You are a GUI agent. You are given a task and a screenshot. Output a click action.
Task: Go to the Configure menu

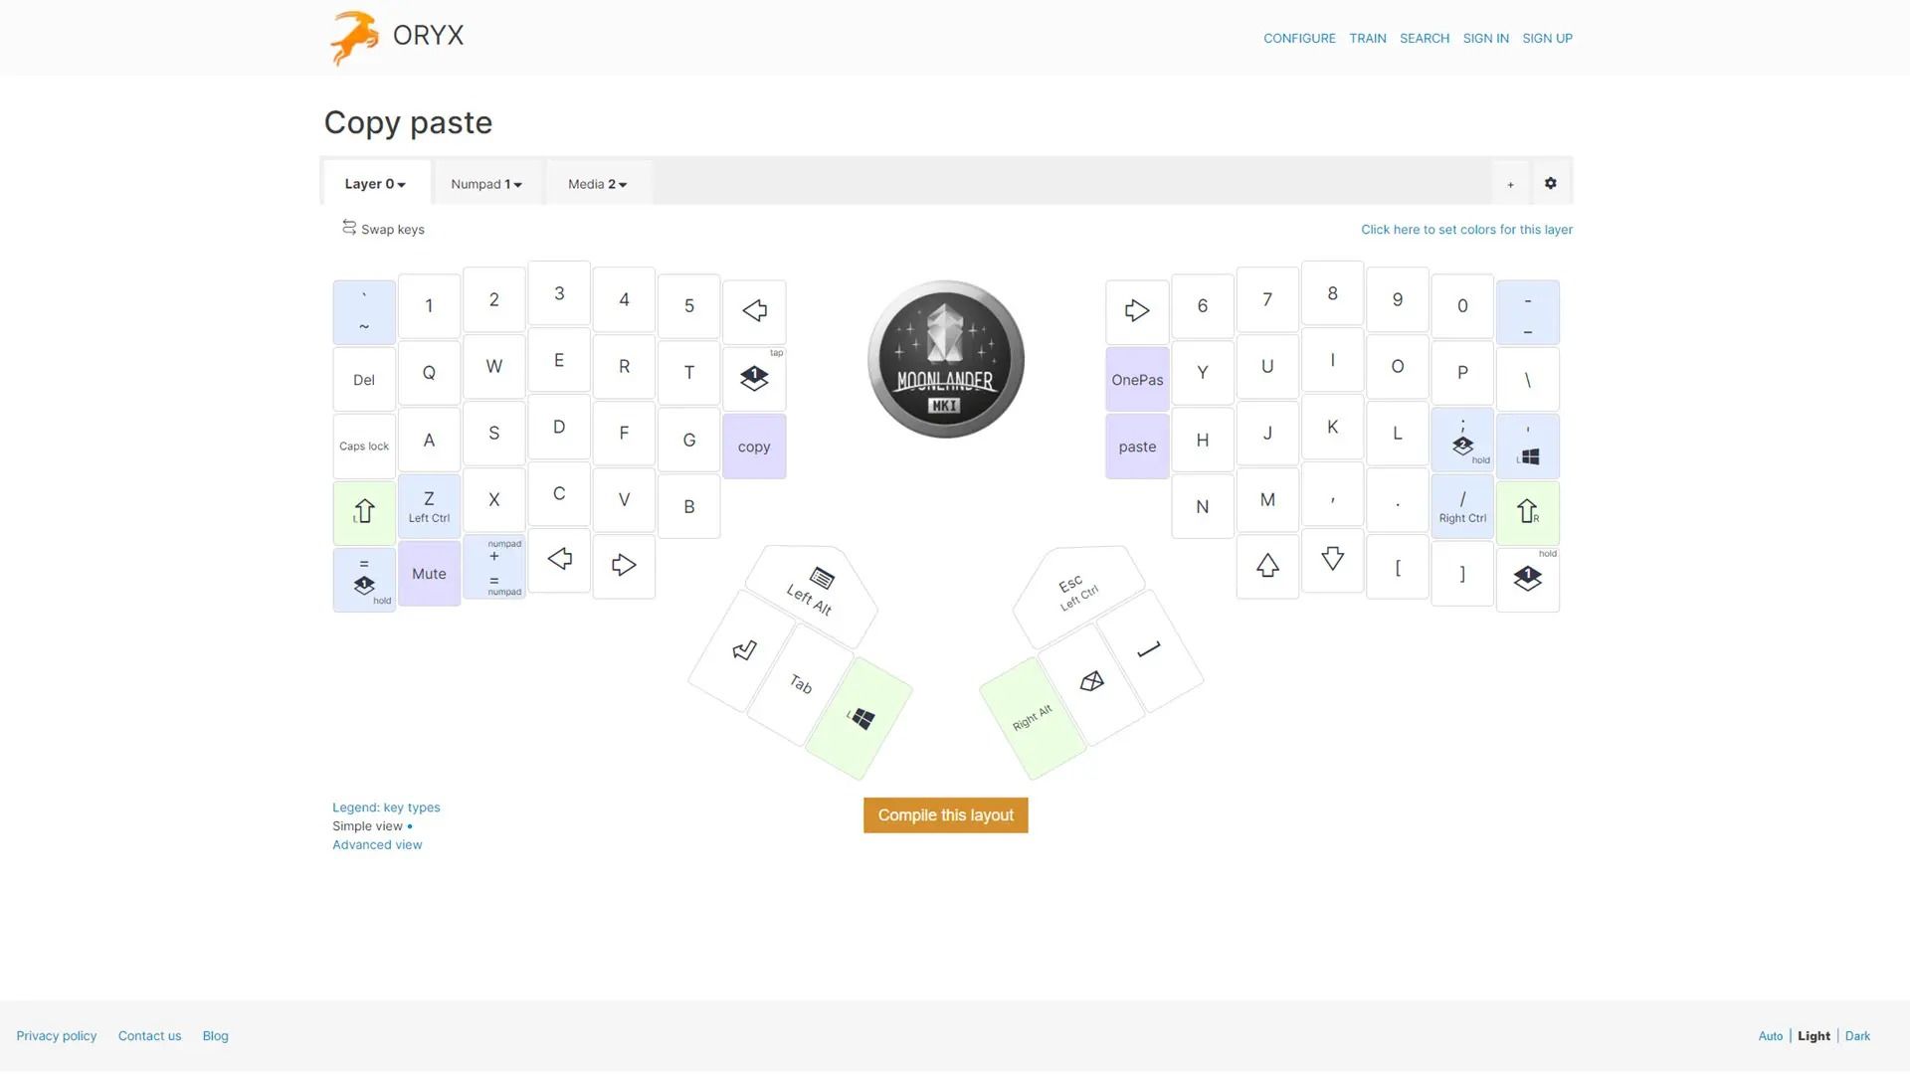coord(1299,38)
